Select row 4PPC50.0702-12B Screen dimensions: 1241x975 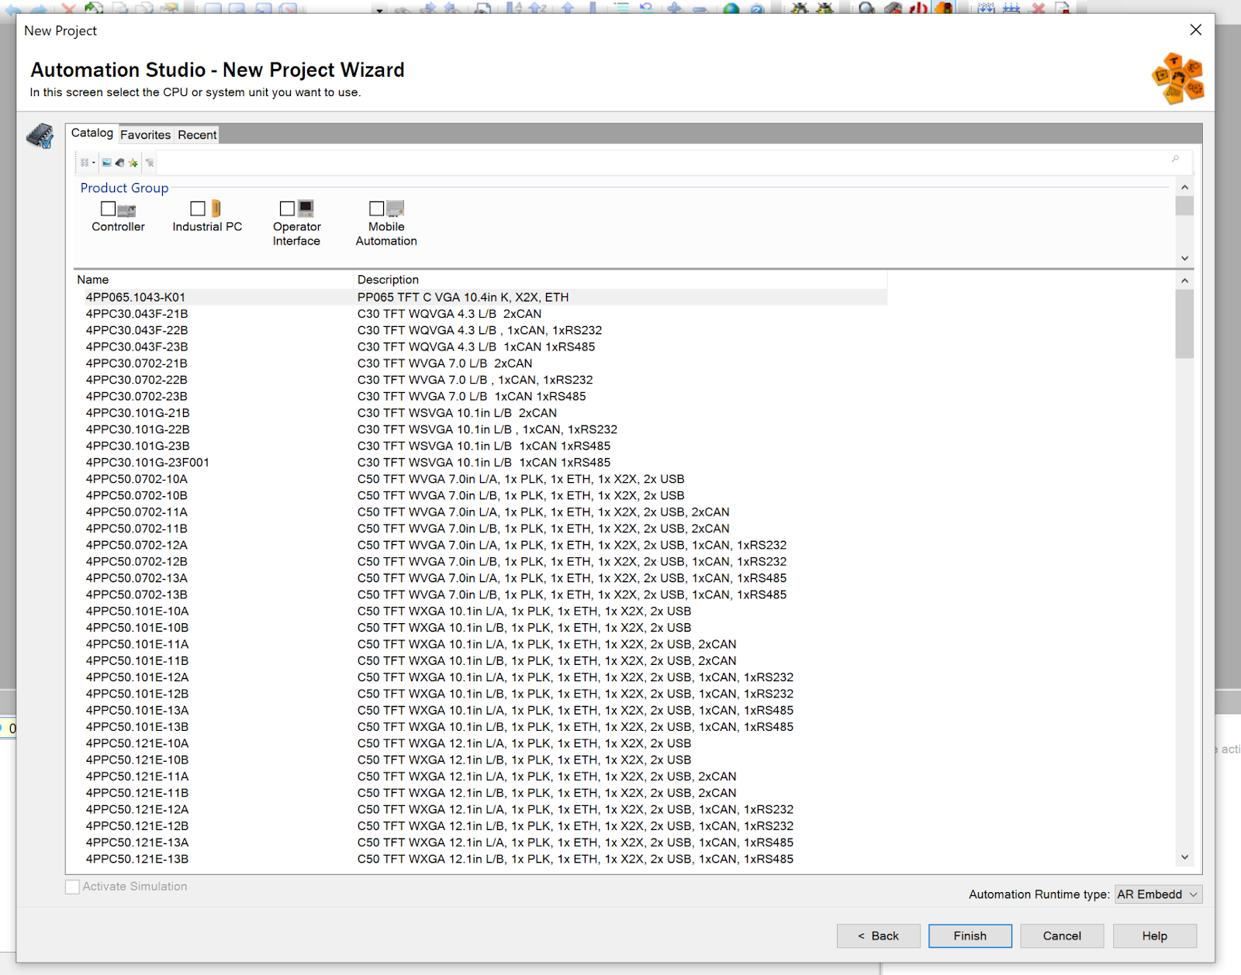pyautogui.click(x=481, y=562)
